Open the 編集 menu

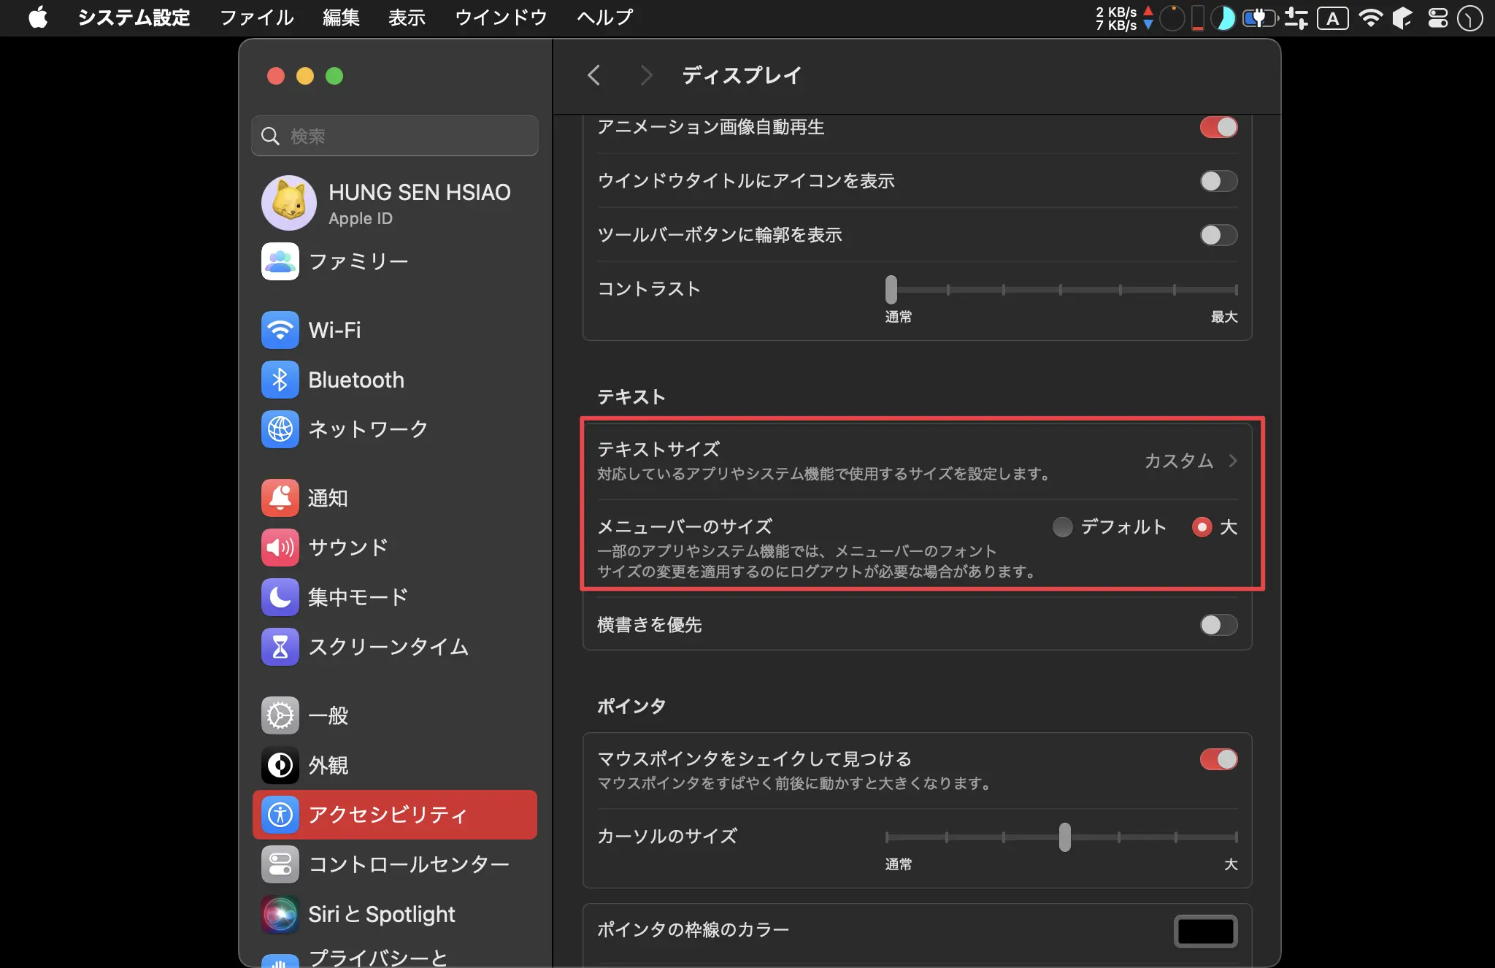coord(341,18)
